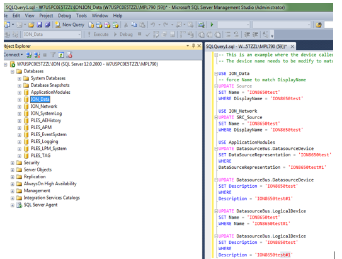Open a new Database Engine Query icon
The image size is (342, 259).
pos(91,25)
